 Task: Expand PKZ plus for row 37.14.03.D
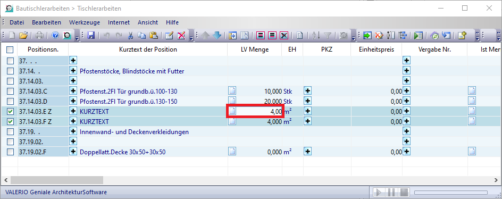coord(308,101)
